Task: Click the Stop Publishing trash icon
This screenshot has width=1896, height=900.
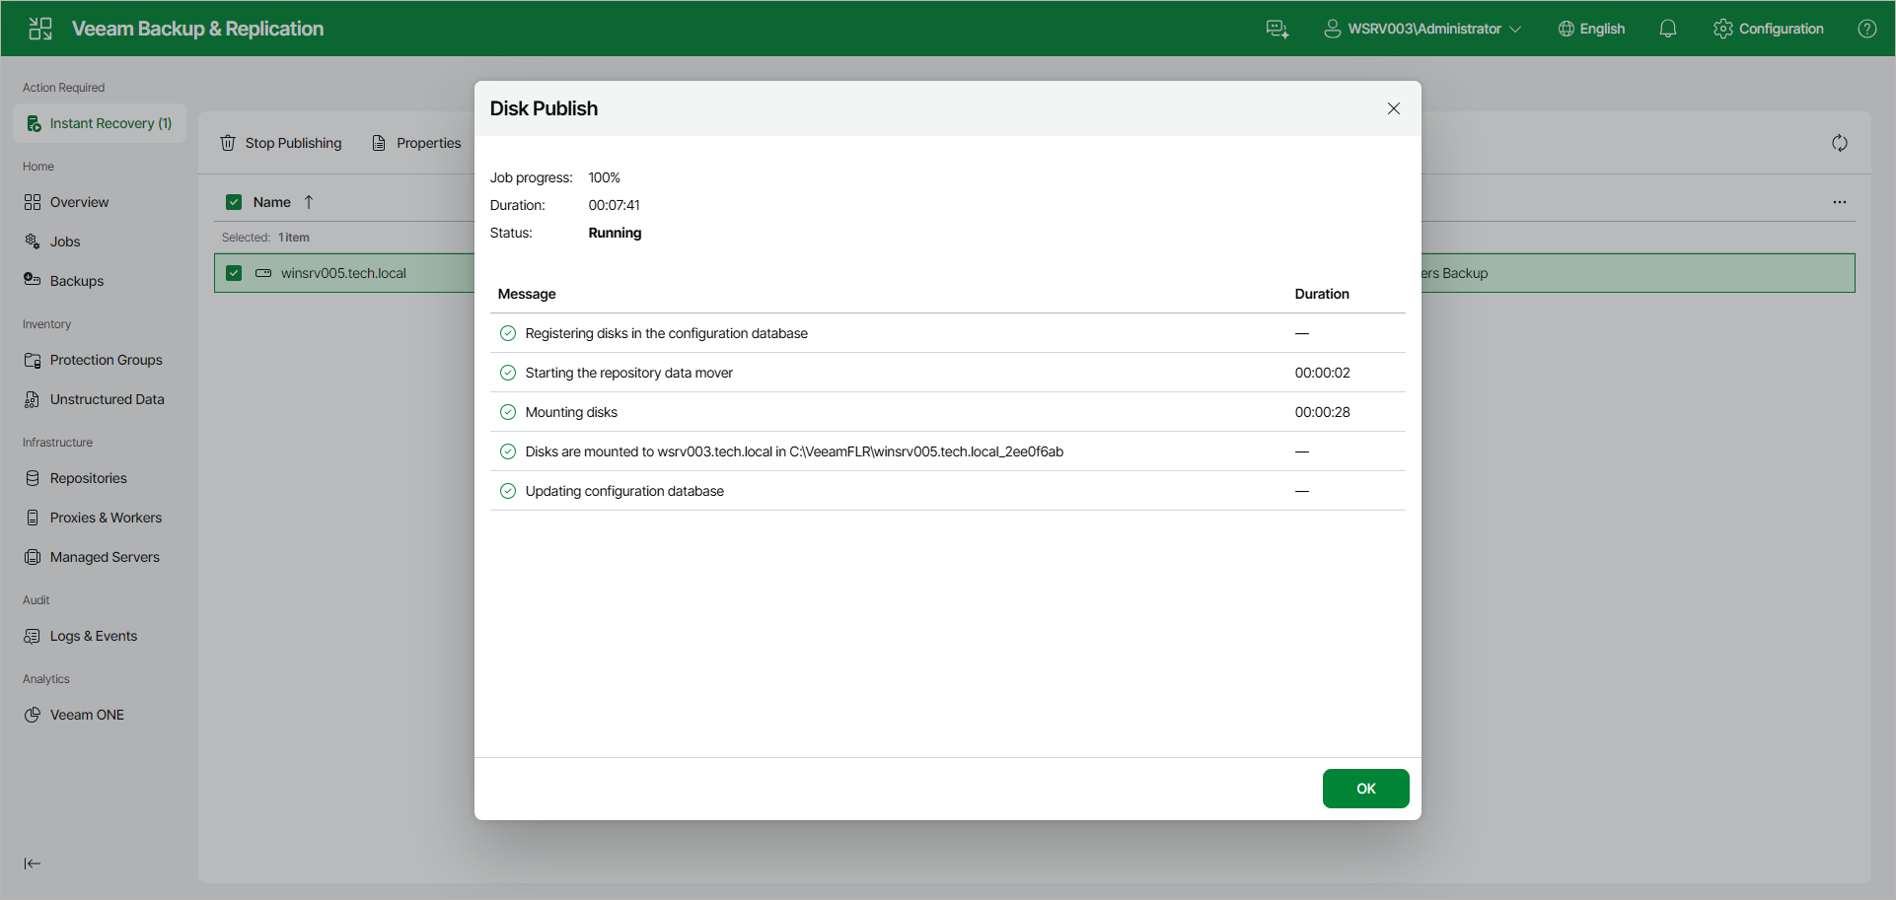Action: pos(228,143)
